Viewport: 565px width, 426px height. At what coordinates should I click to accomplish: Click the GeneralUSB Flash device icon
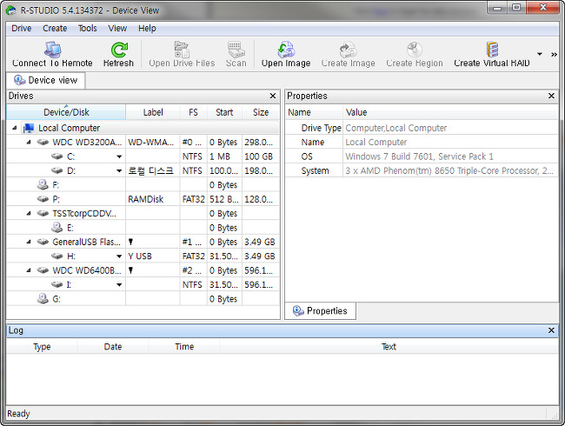(x=43, y=242)
